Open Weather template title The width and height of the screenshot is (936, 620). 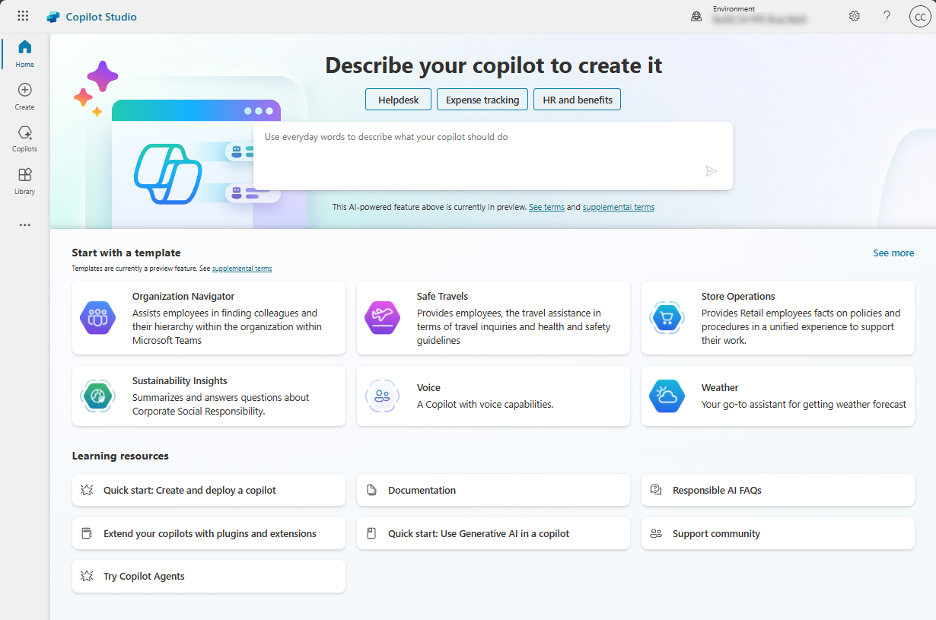(x=720, y=388)
